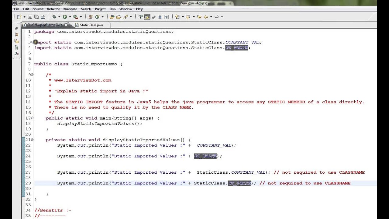Select the StaticImportDemo.java editor tab
The width and height of the screenshot is (389, 219).
[x=45, y=25]
